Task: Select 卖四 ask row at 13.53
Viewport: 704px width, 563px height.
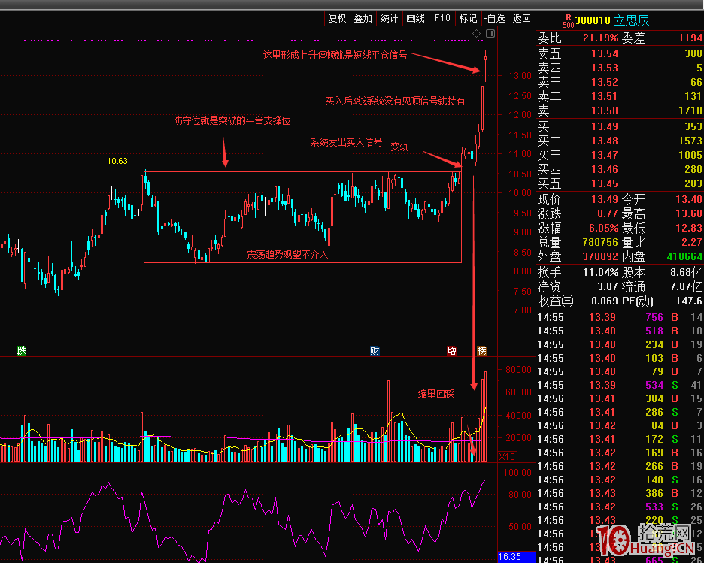Action: point(620,68)
